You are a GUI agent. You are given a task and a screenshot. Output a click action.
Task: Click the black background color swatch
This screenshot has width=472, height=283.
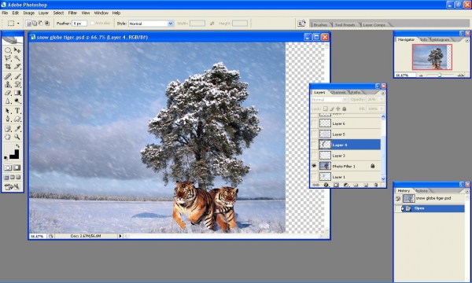coord(15,155)
